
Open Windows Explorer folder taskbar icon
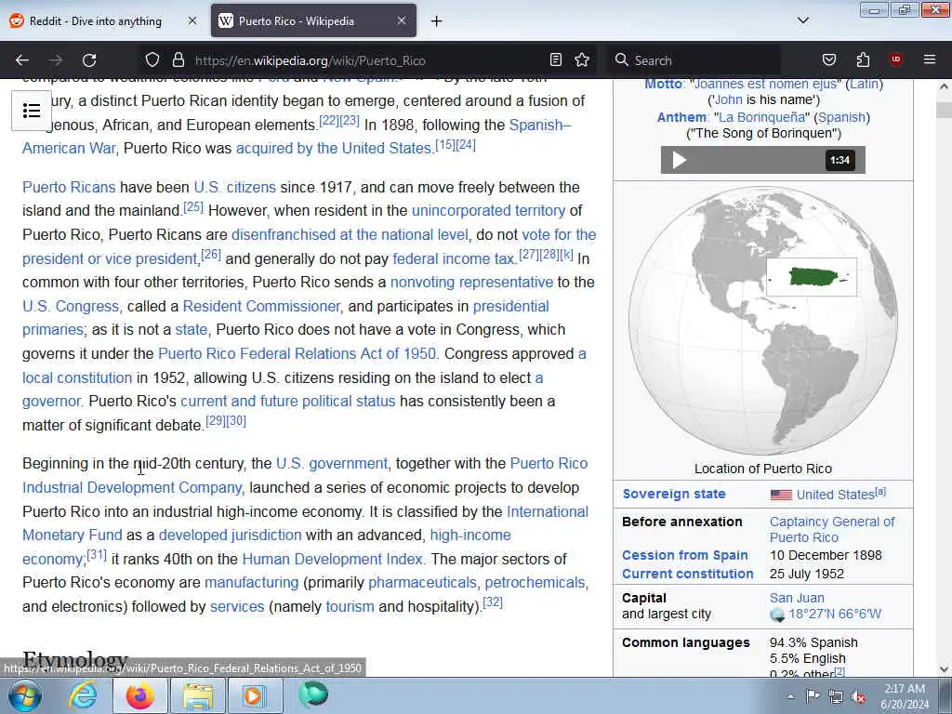pos(198,695)
